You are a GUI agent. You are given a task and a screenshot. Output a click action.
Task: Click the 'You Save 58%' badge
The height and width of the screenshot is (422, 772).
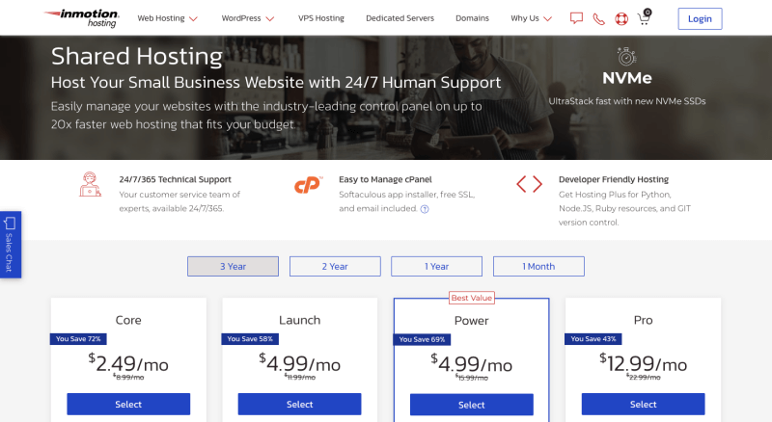250,339
